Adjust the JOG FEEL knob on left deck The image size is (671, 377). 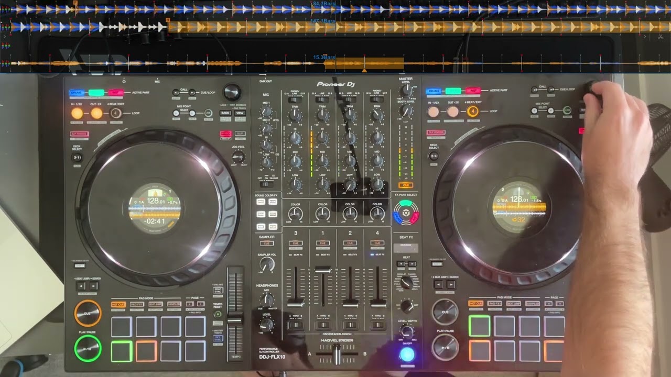[x=237, y=157]
